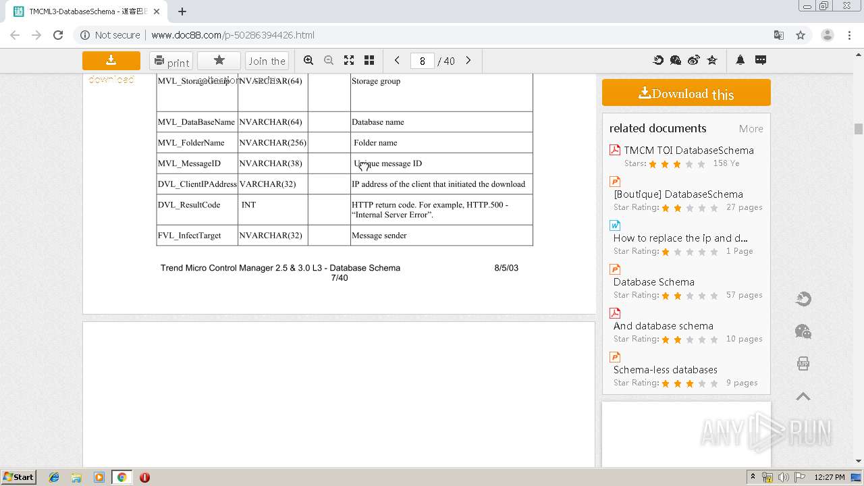864x486 pixels.
Task: Open file explorer folder in taskbar
Action: [76, 477]
